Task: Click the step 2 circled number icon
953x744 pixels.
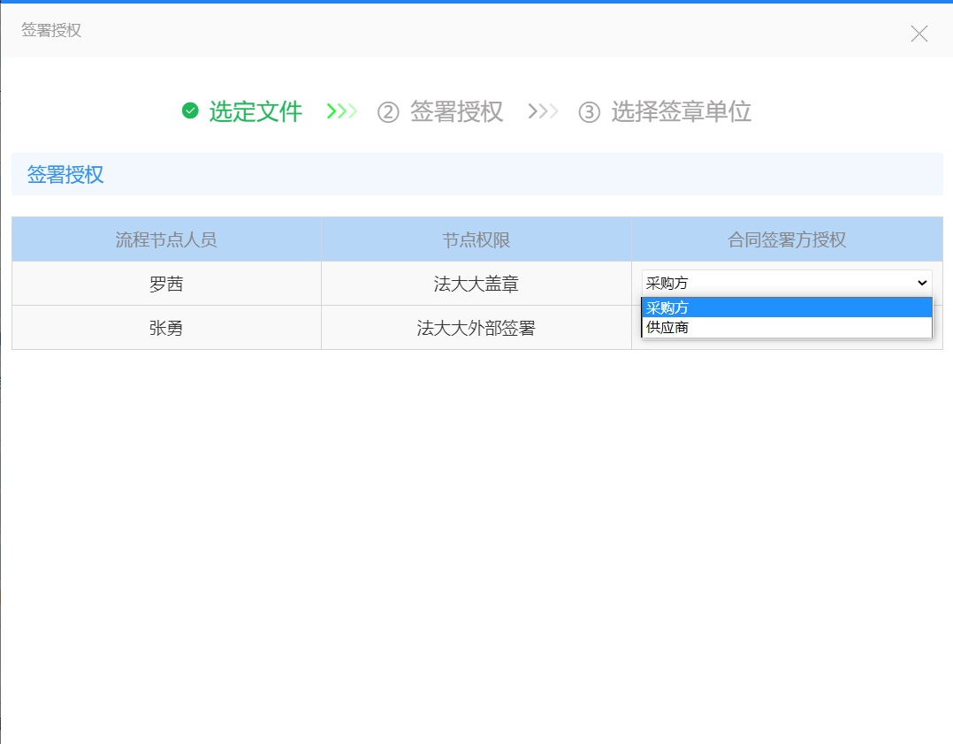Action: [x=388, y=111]
